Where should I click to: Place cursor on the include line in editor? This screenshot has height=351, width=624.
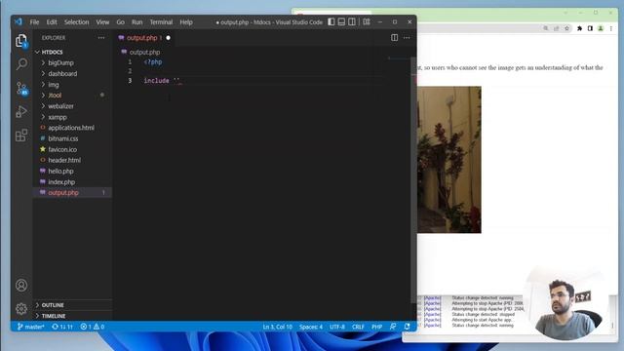tap(162, 81)
